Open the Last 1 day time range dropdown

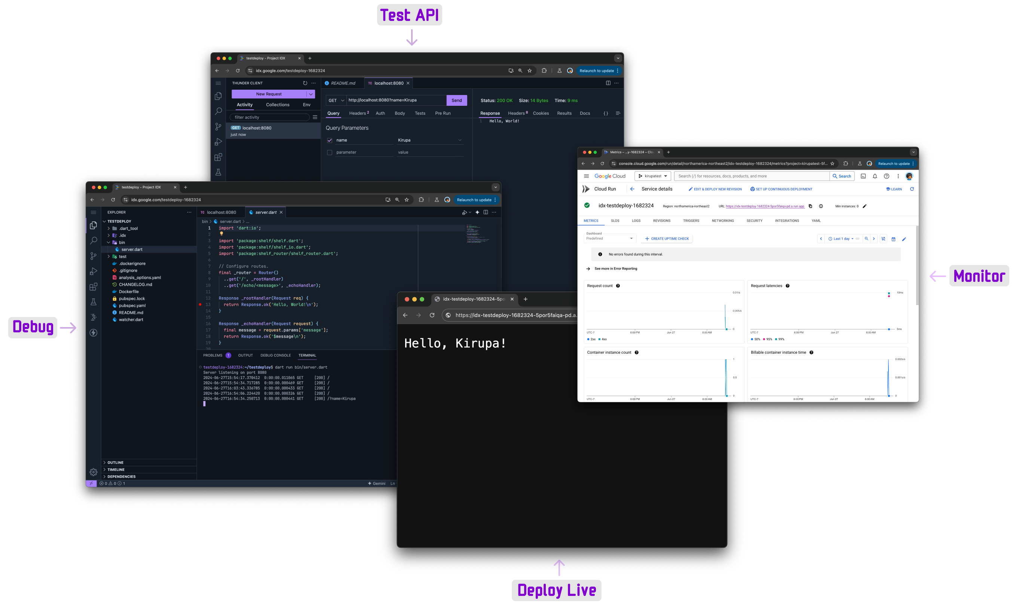point(841,239)
